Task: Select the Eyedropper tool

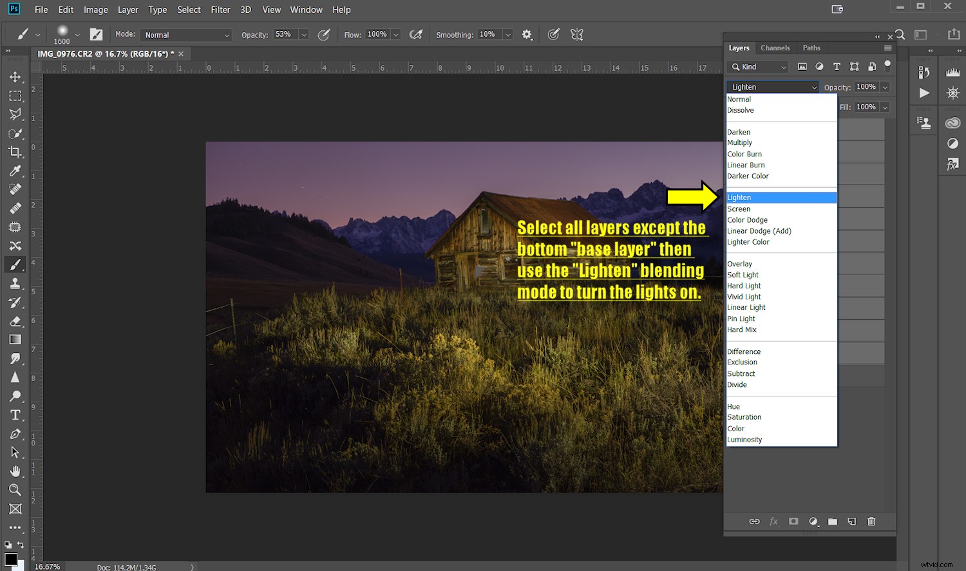Action: (x=16, y=171)
